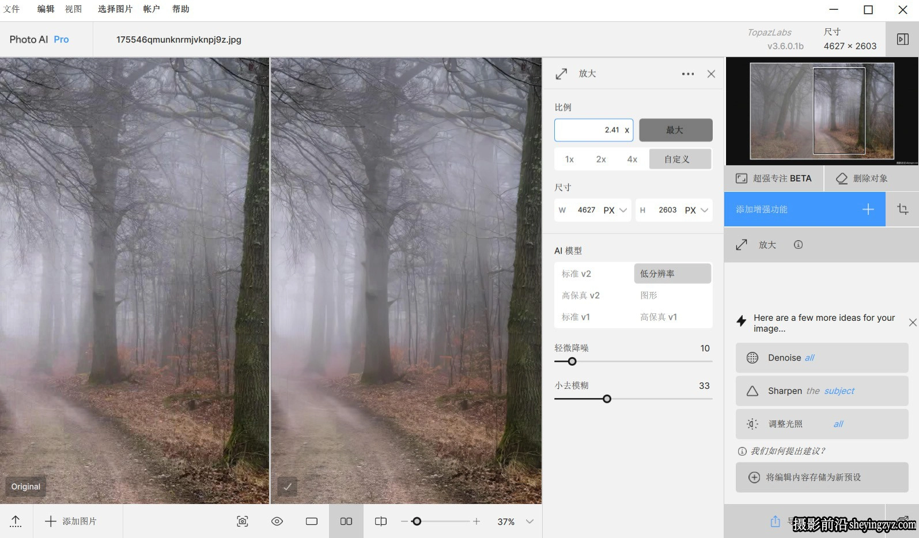Click the 放大 enhancement expand-arrow icon

click(742, 245)
